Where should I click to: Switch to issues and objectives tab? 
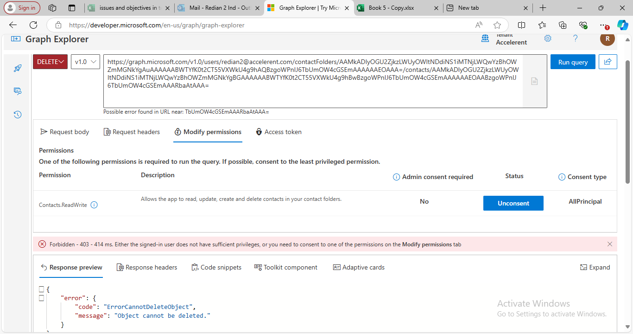tap(129, 8)
